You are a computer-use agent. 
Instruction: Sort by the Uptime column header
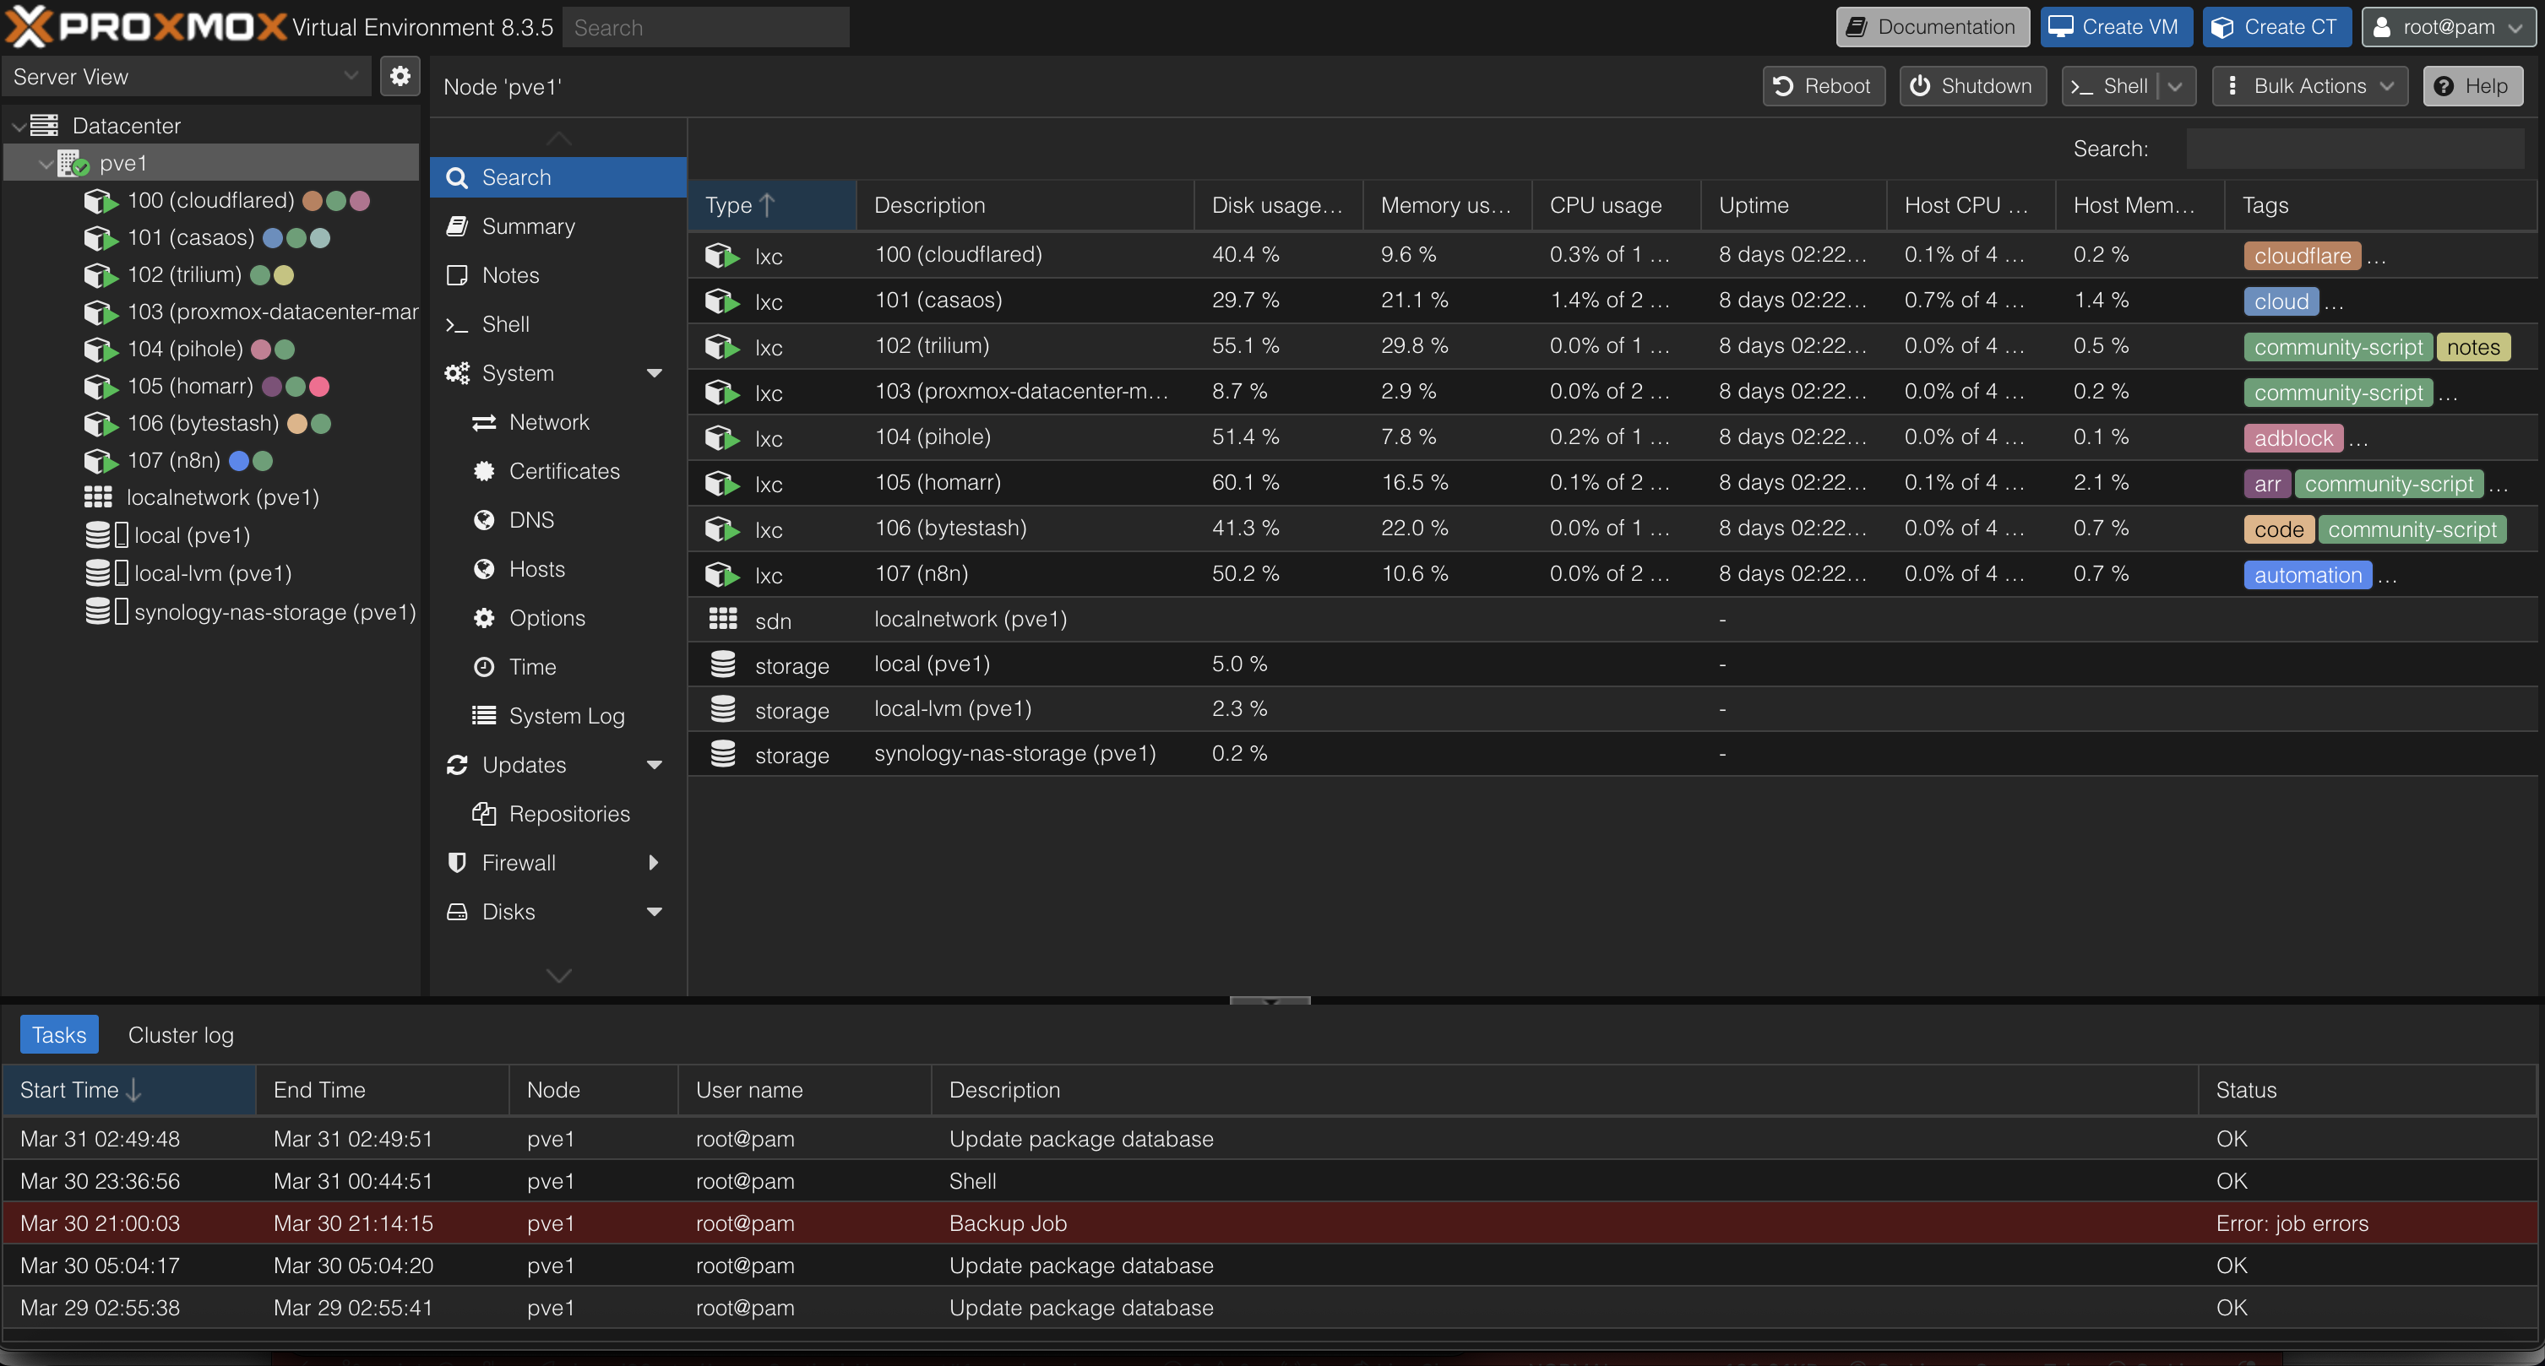(x=1792, y=205)
